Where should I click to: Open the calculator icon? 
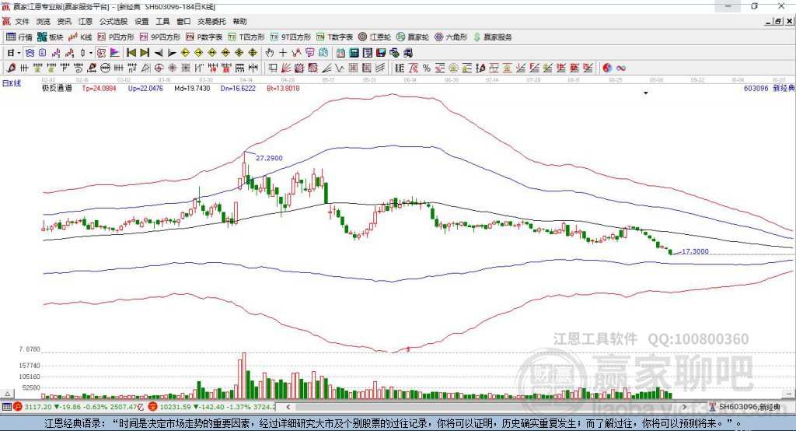coord(354,53)
